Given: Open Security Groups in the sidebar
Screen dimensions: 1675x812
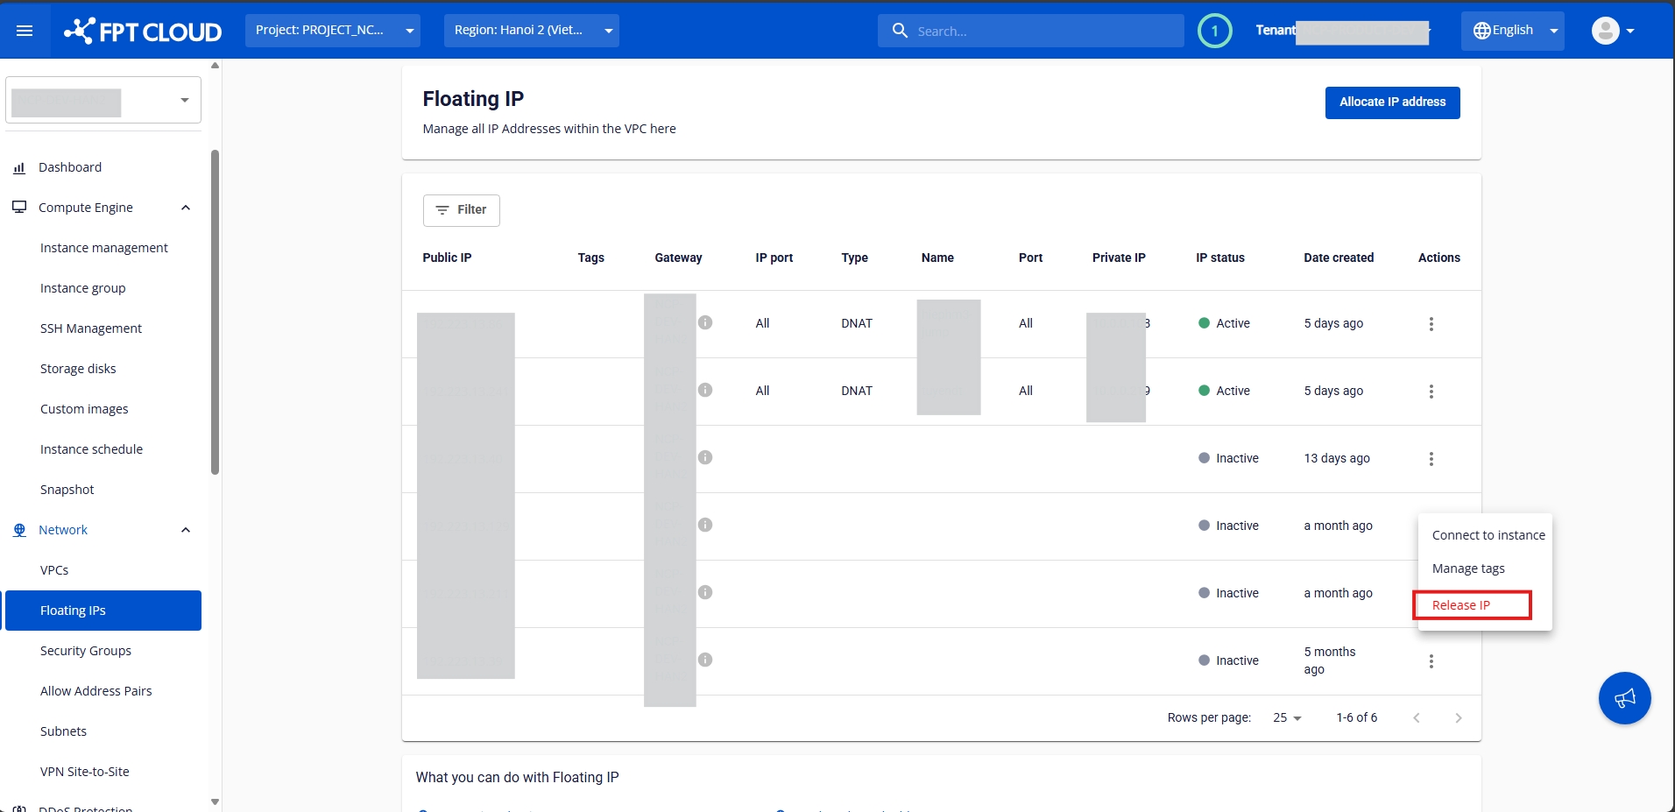Looking at the screenshot, I should (86, 651).
